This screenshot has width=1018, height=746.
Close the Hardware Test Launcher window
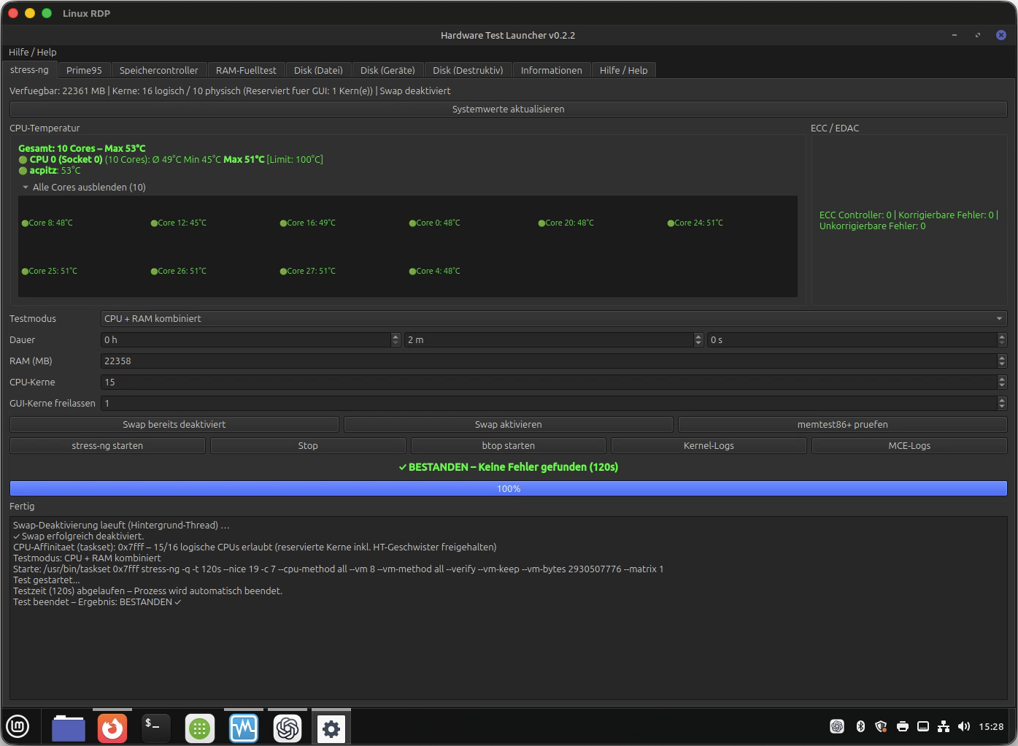point(1001,35)
